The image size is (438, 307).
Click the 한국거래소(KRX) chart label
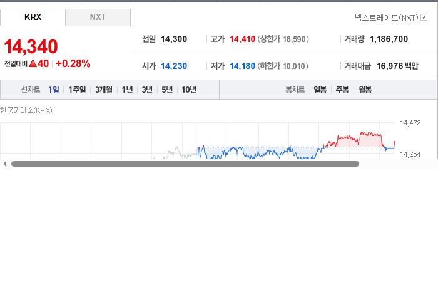(x=26, y=110)
